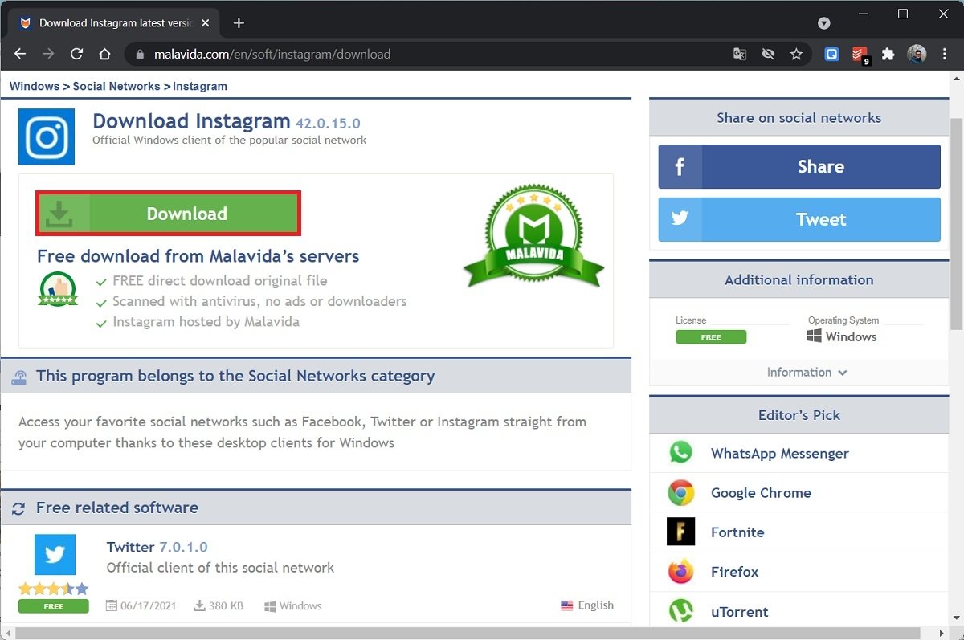Open the Fortnite text link

737,532
